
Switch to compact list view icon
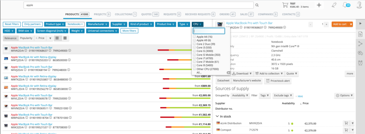pyautogui.click(x=65, y=38)
